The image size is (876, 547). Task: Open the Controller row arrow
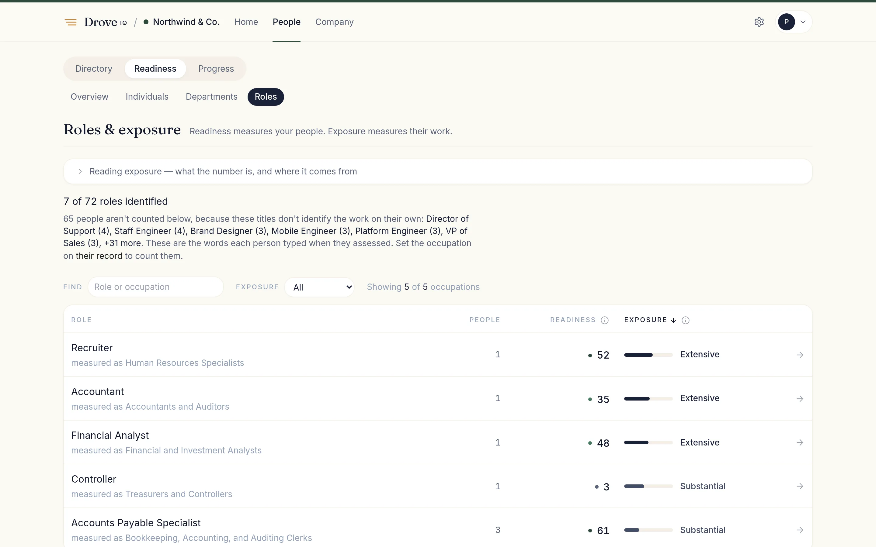tap(800, 486)
